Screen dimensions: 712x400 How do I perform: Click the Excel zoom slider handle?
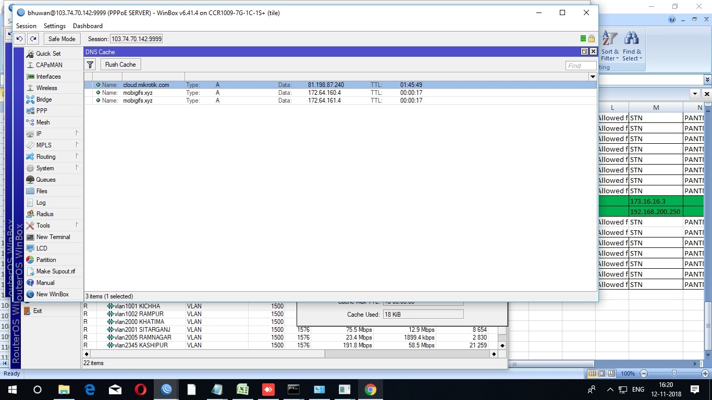click(674, 373)
